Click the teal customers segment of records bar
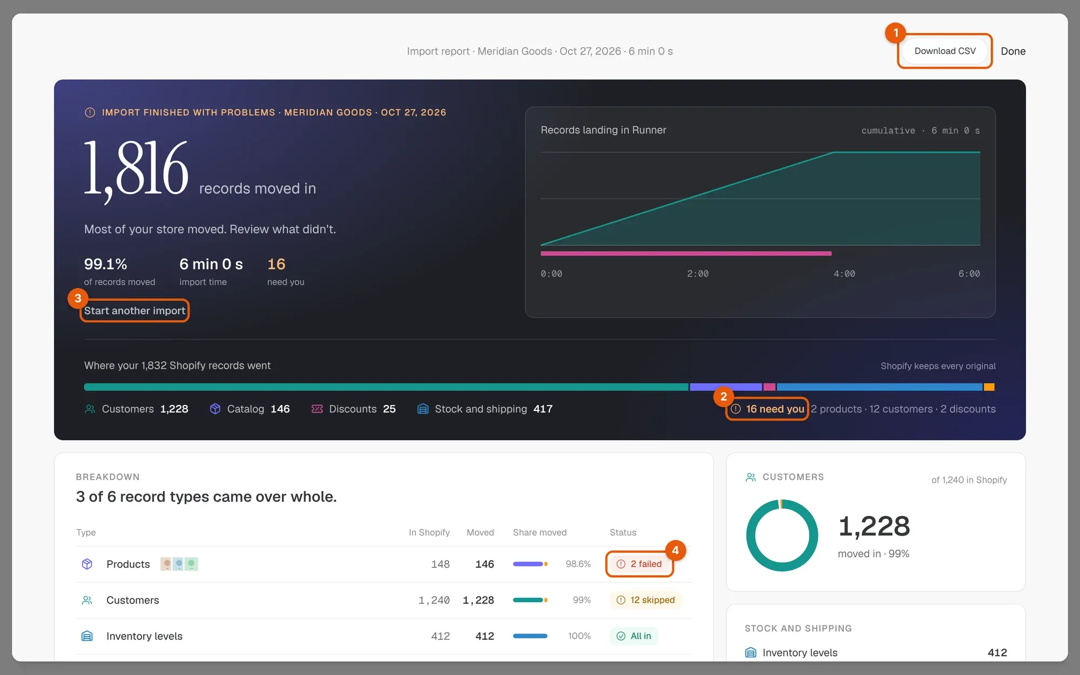 [x=386, y=387]
